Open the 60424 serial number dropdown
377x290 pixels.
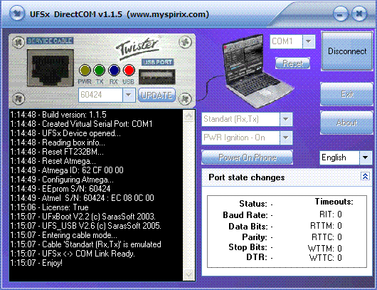pyautogui.click(x=129, y=95)
